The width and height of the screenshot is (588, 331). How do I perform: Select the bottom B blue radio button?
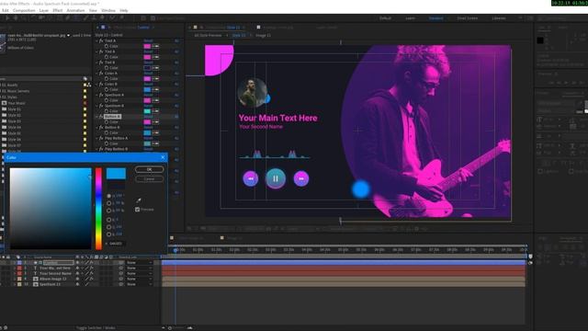coord(108,234)
